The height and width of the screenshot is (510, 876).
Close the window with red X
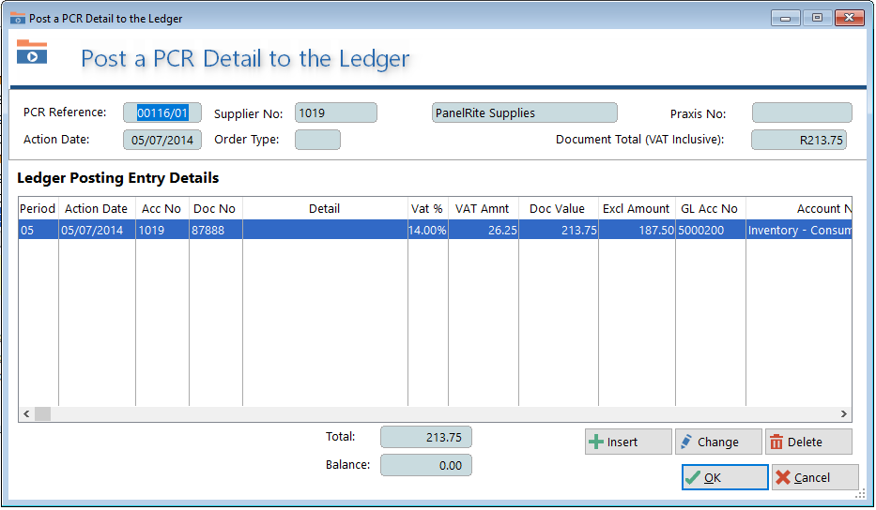(x=849, y=18)
